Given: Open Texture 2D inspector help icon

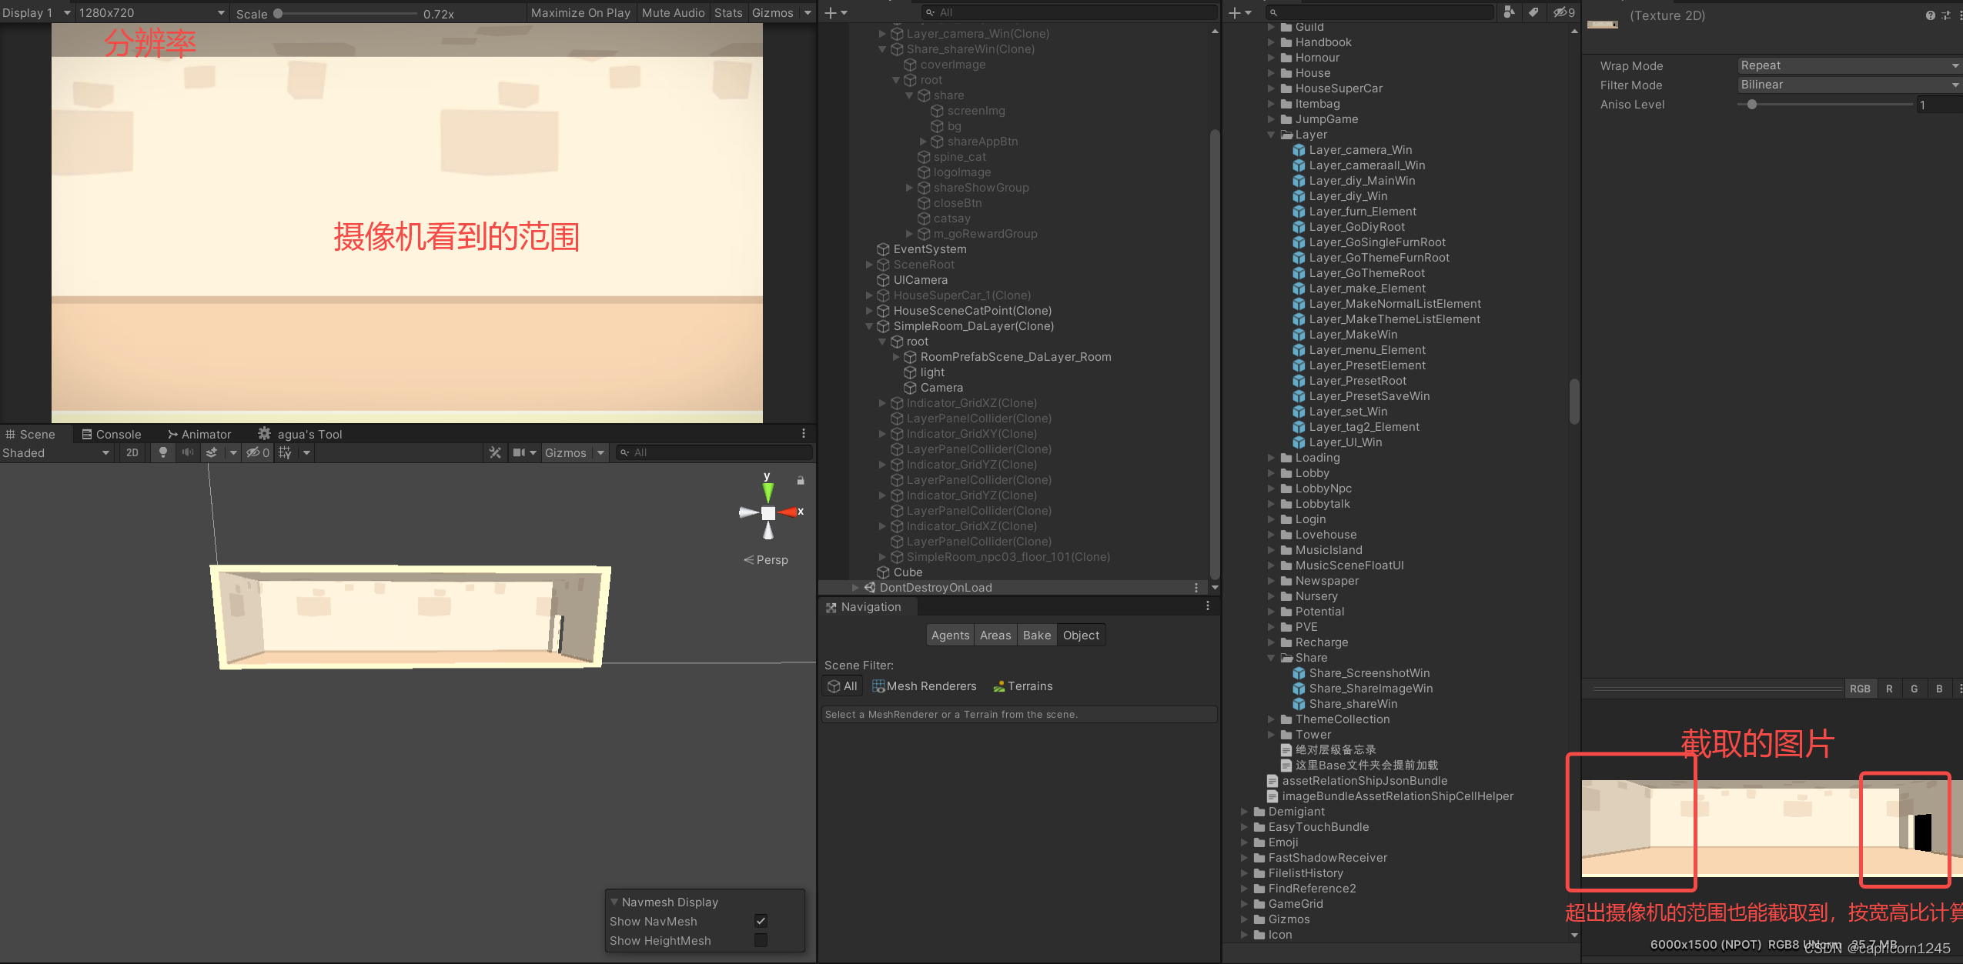Looking at the screenshot, I should (1930, 15).
